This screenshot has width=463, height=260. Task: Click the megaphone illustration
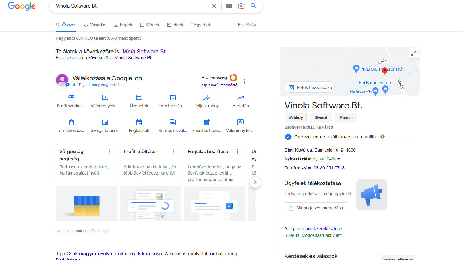(x=371, y=195)
